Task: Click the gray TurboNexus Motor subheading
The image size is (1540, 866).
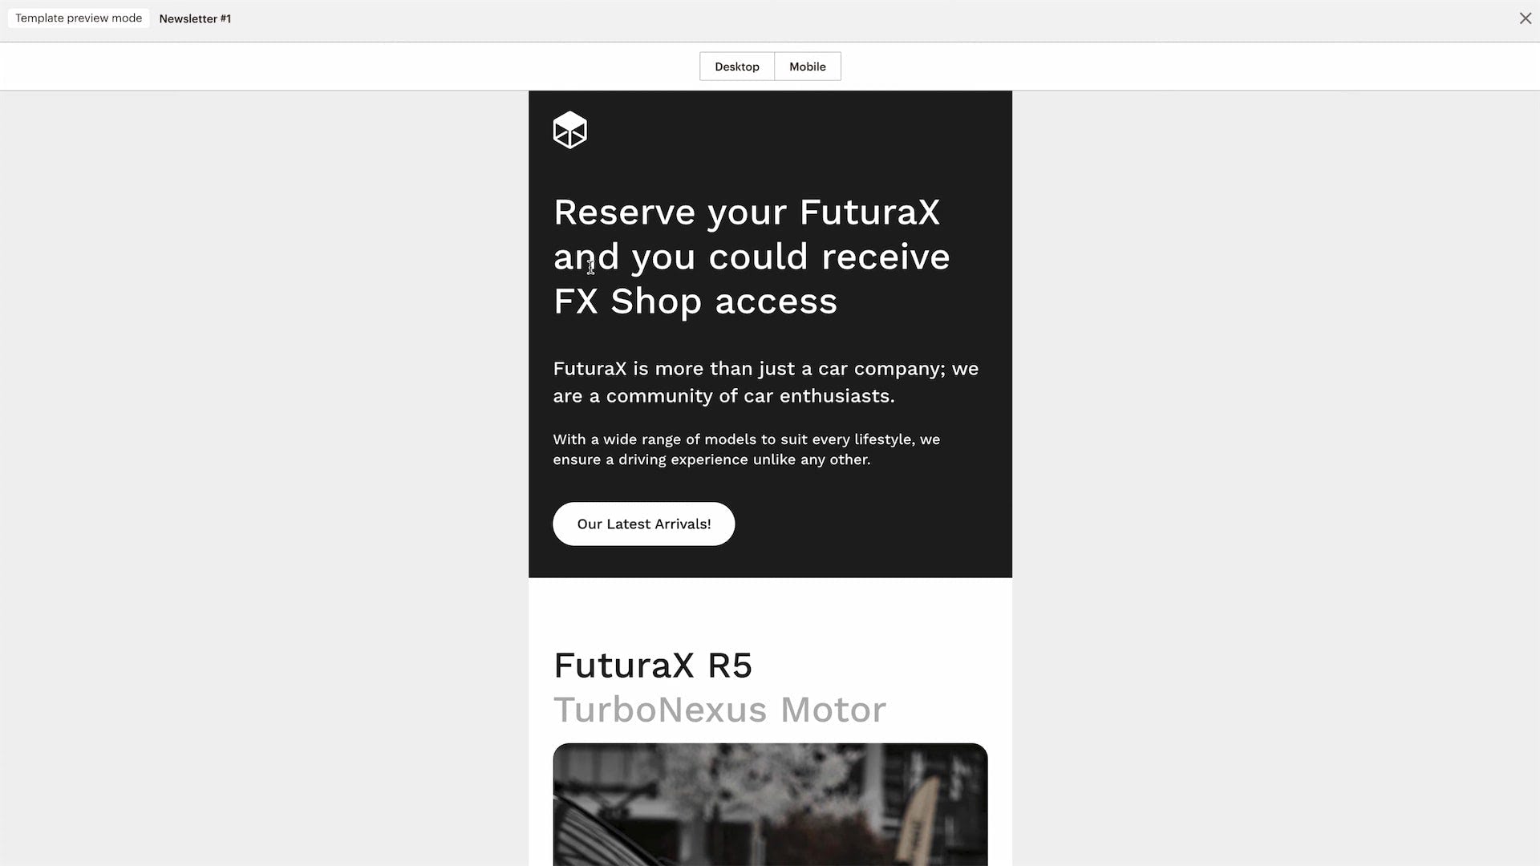Action: pyautogui.click(x=719, y=710)
